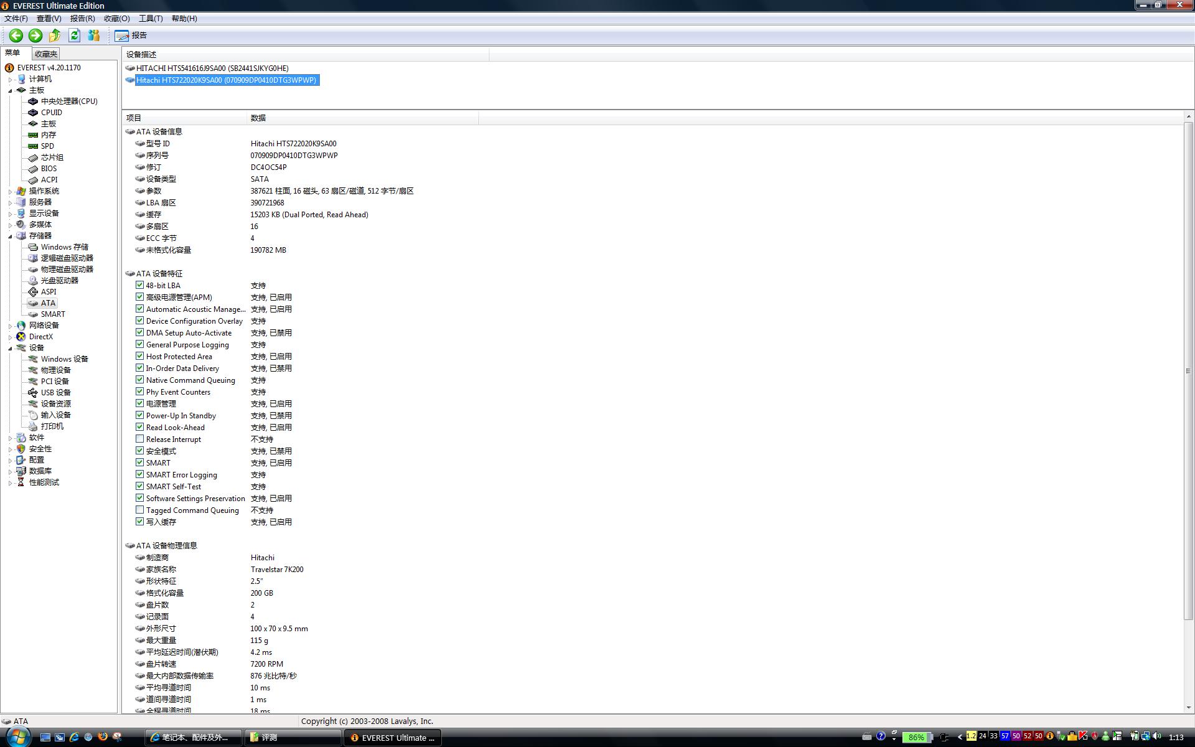Screen dimensions: 1195x747
Task: Click the green Back navigation arrow
Action: pyautogui.click(x=16, y=35)
